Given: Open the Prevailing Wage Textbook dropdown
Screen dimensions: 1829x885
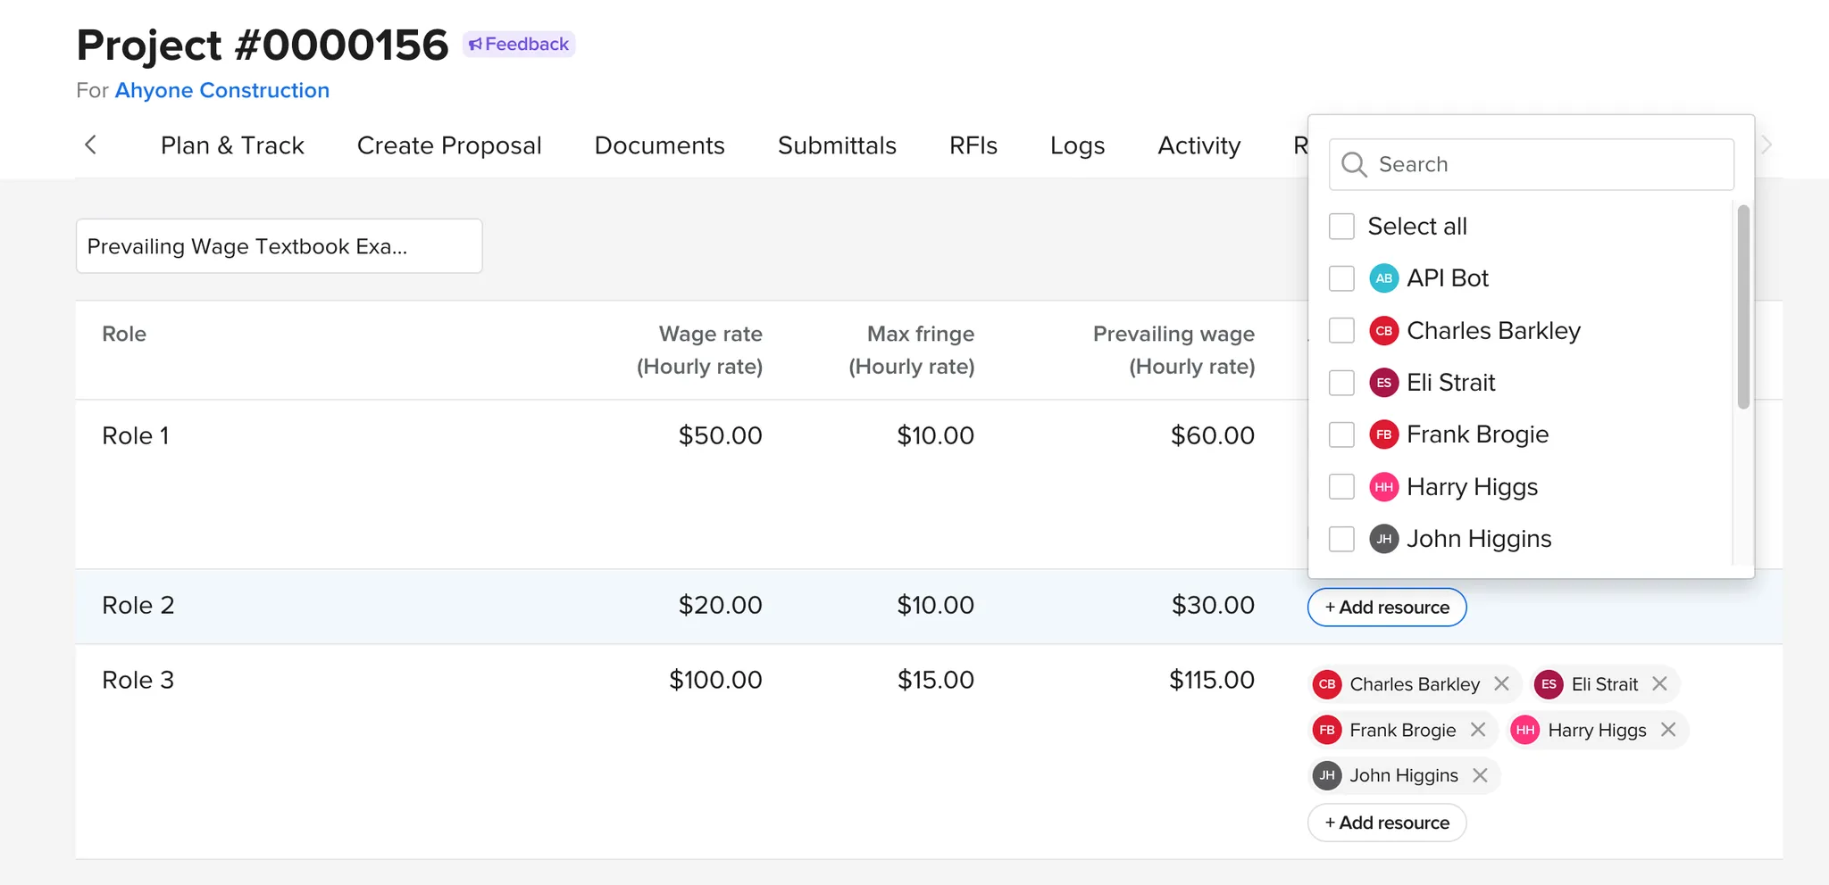Looking at the screenshot, I should pos(279,246).
